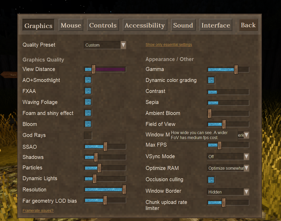Open the Quality Preset dropdown
281x221 pixels.
(x=105, y=45)
